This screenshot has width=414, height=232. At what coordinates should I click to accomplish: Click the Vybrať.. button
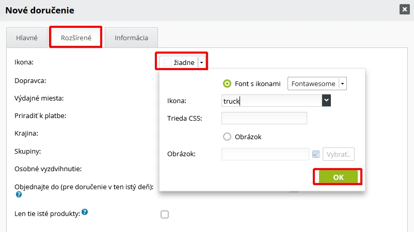pos(339,154)
